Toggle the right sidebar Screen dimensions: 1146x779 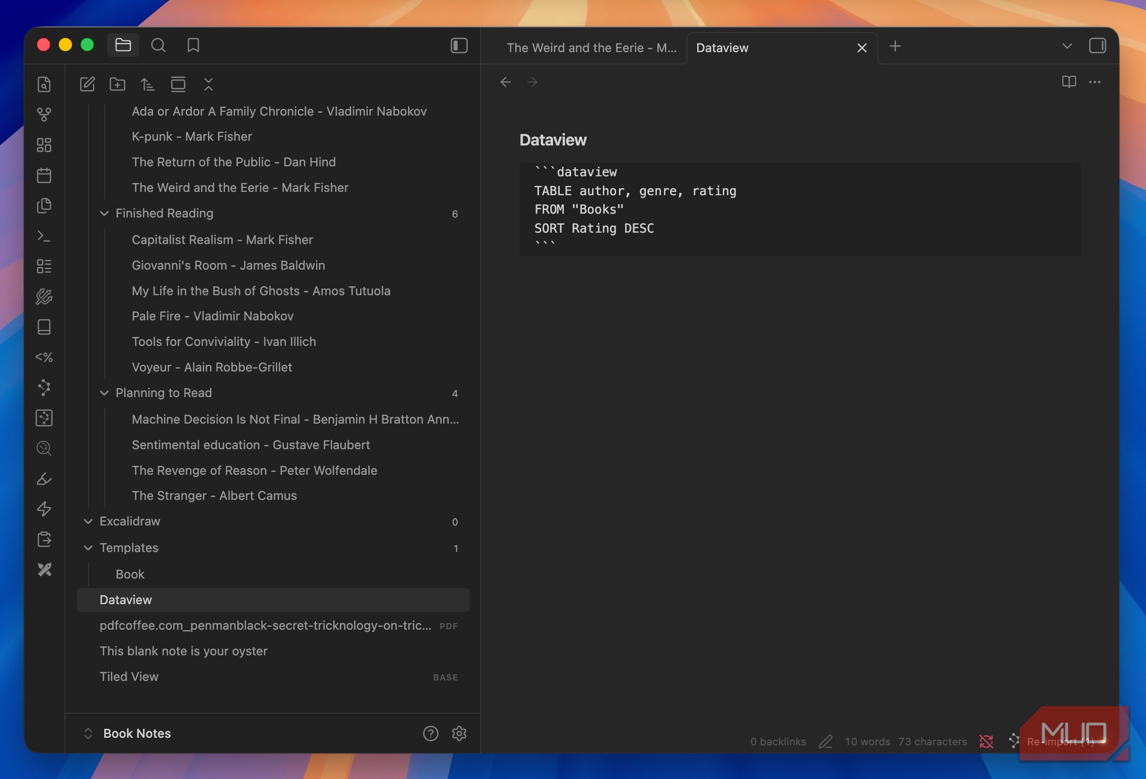coord(1097,45)
